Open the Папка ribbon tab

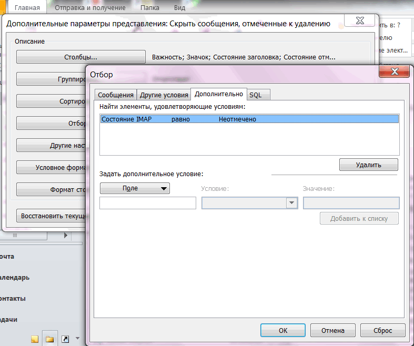[x=150, y=8]
